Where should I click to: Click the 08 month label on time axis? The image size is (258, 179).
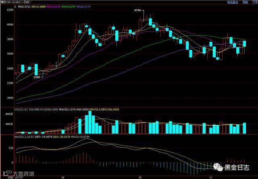click(62, 178)
